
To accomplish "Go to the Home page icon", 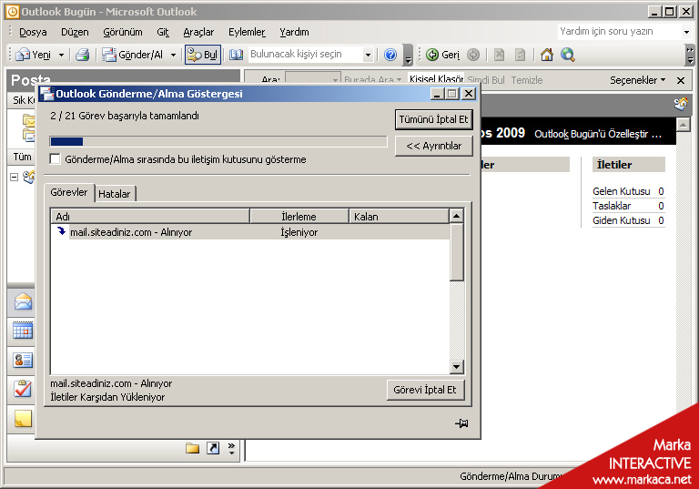I will (547, 55).
